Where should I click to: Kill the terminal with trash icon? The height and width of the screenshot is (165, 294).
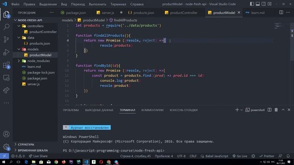[276, 110]
